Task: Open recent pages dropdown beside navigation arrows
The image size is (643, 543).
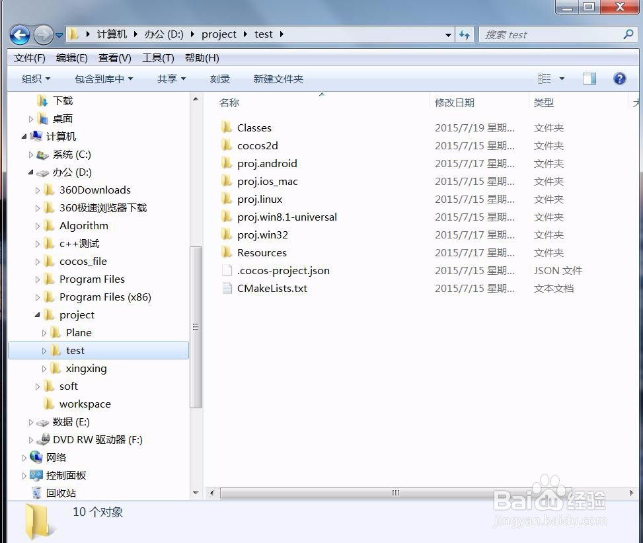Action: click(x=59, y=35)
